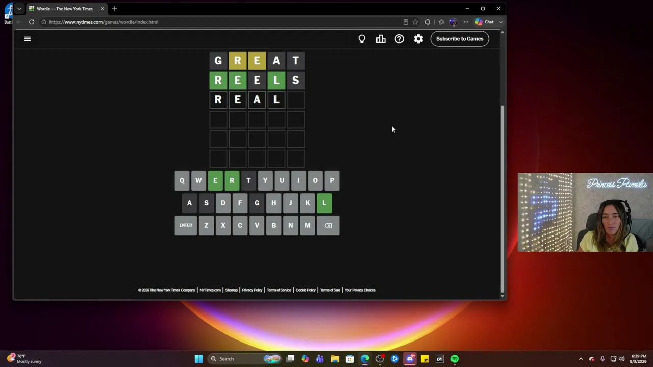This screenshot has height=367, width=653.
Task: Open the Wordle hint lightbulb
Action: coord(362,39)
